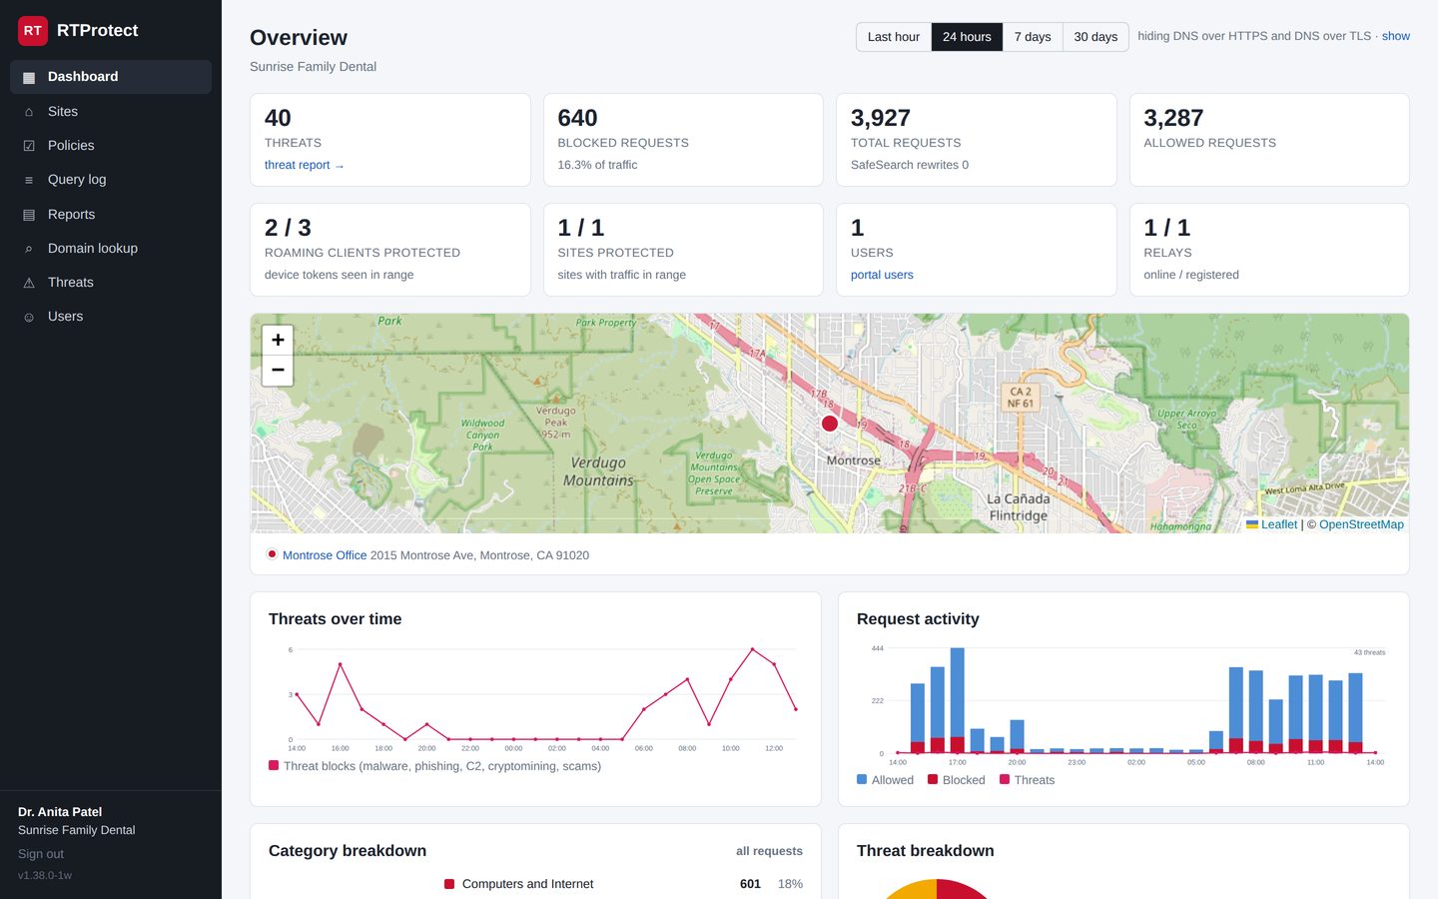Click the 40 Threats stat card

[x=390, y=140]
